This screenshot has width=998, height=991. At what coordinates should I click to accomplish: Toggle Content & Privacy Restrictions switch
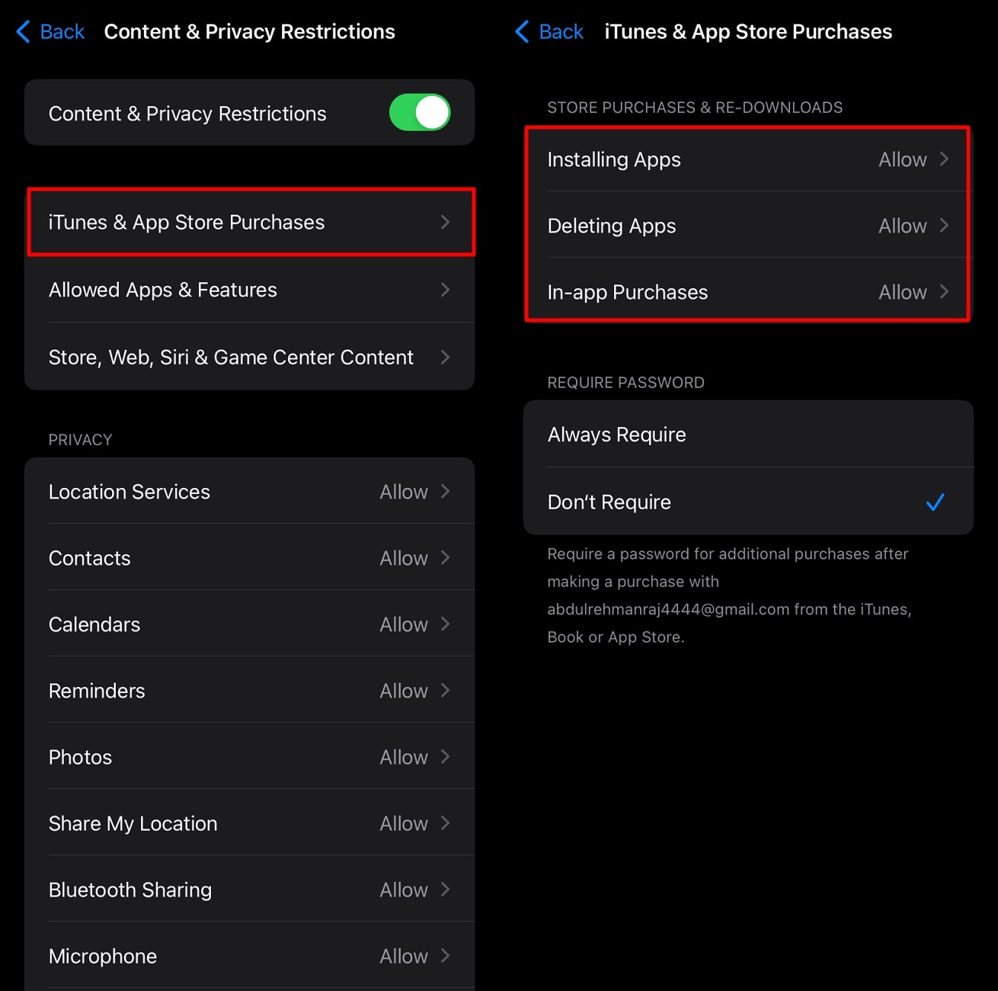pos(419,113)
